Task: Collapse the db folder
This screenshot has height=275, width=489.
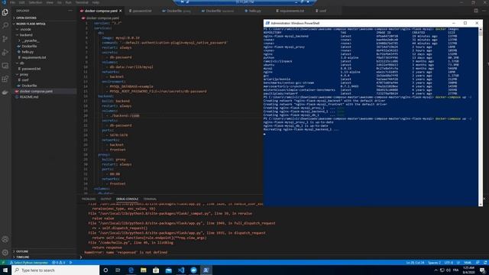Action: pos(22,63)
